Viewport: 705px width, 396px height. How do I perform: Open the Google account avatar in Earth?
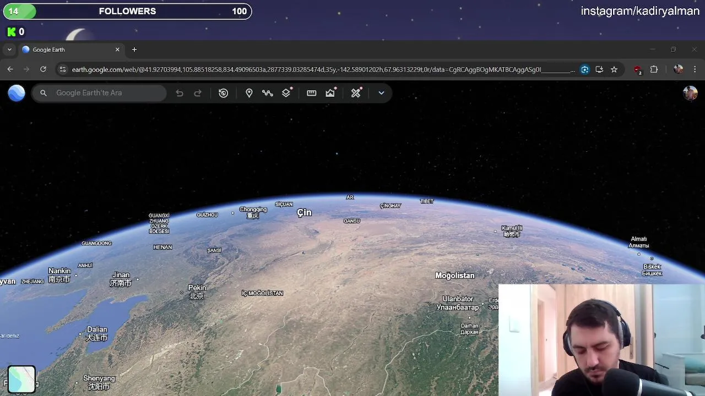coord(690,93)
